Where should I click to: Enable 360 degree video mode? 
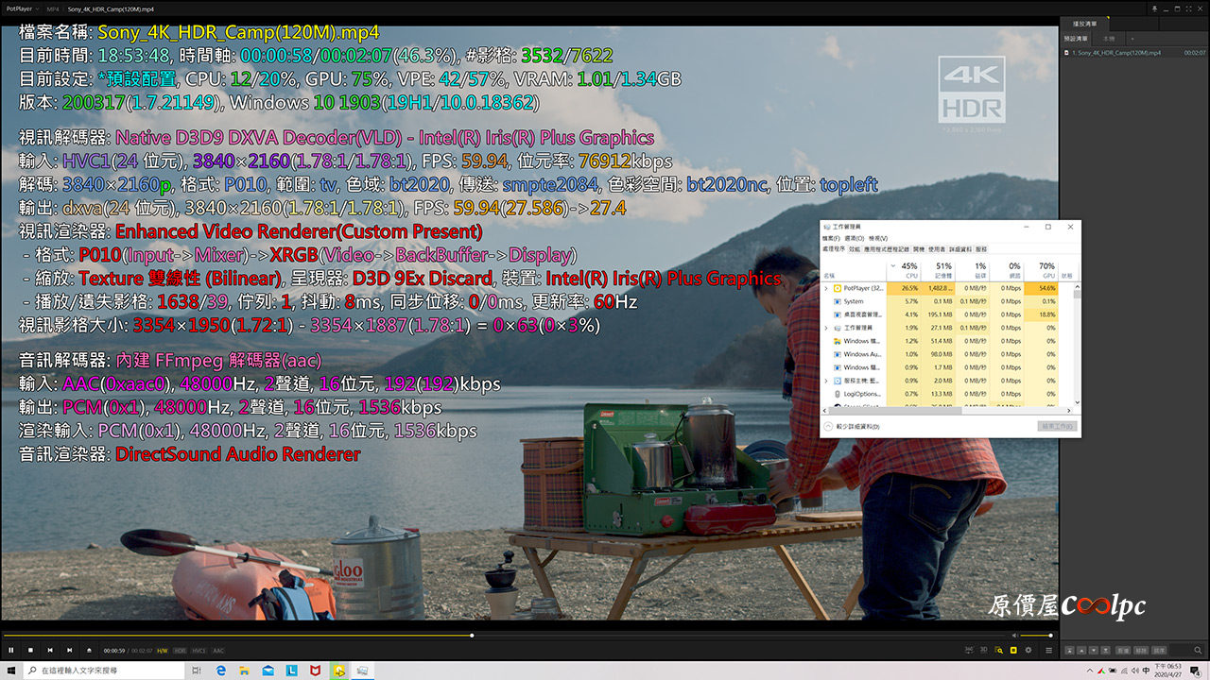[969, 650]
